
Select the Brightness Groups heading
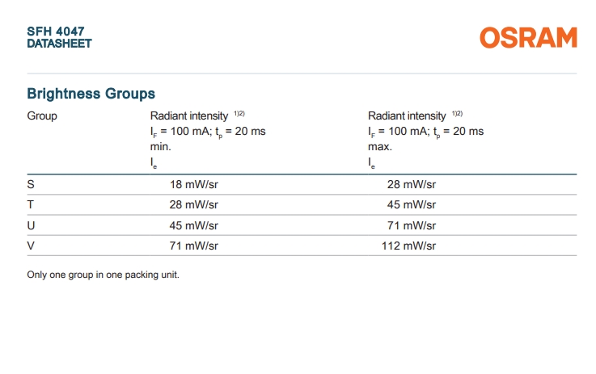91,94
